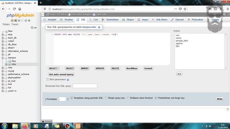Viewport: 230px width, 129px height.
Task: Click the browser back arrow
Action: (x=3, y=9)
